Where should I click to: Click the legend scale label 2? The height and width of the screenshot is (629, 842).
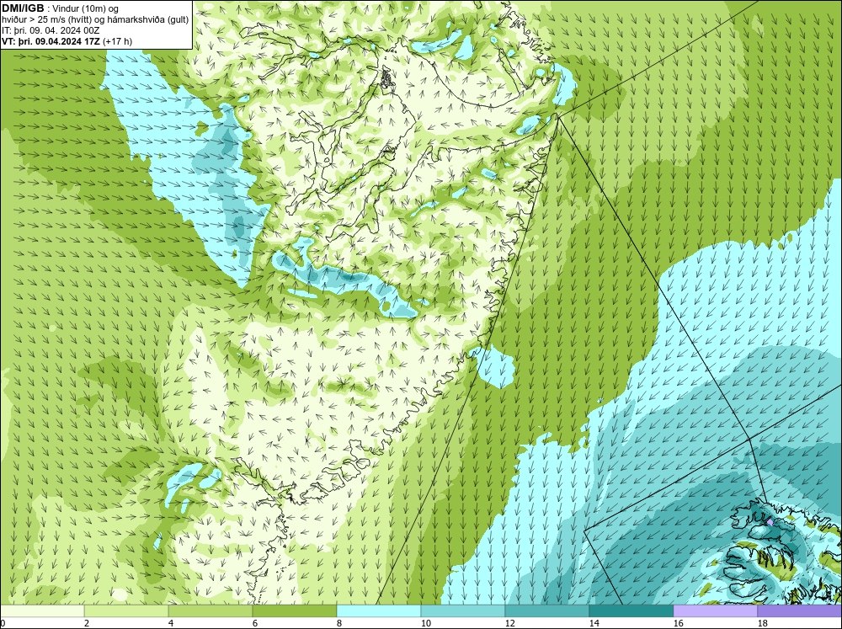click(87, 623)
